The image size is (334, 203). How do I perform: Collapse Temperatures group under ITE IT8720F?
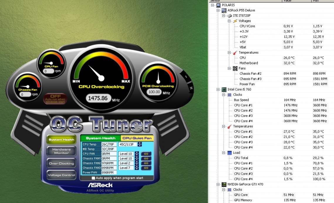pyautogui.click(x=229, y=53)
